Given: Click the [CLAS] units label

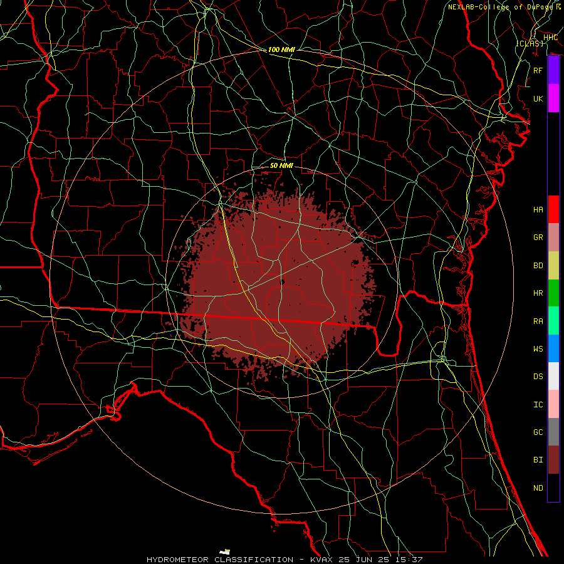Looking at the screenshot, I should coord(530,43).
